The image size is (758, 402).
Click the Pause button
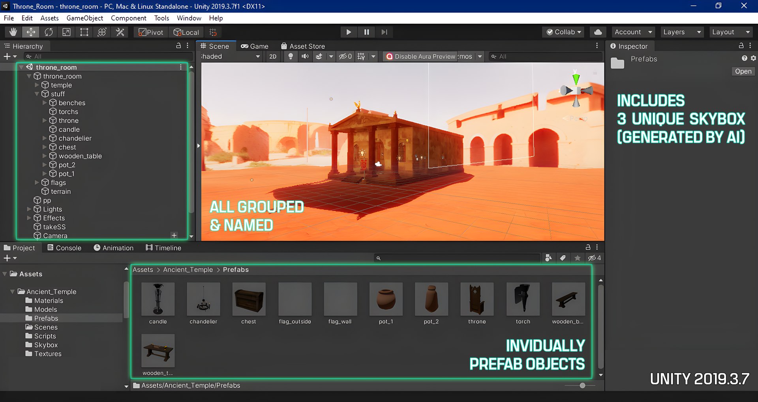pos(366,32)
